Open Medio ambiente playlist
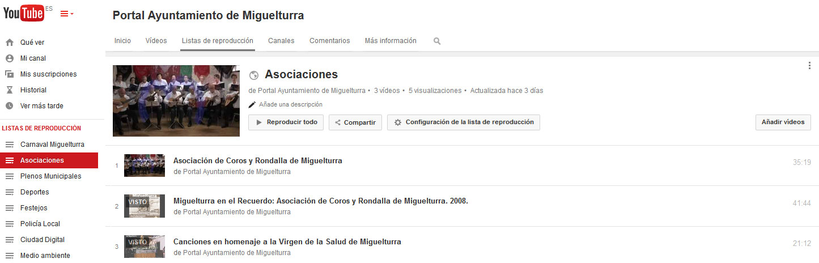Viewport: 819px width, 263px height. pyautogui.click(x=45, y=256)
